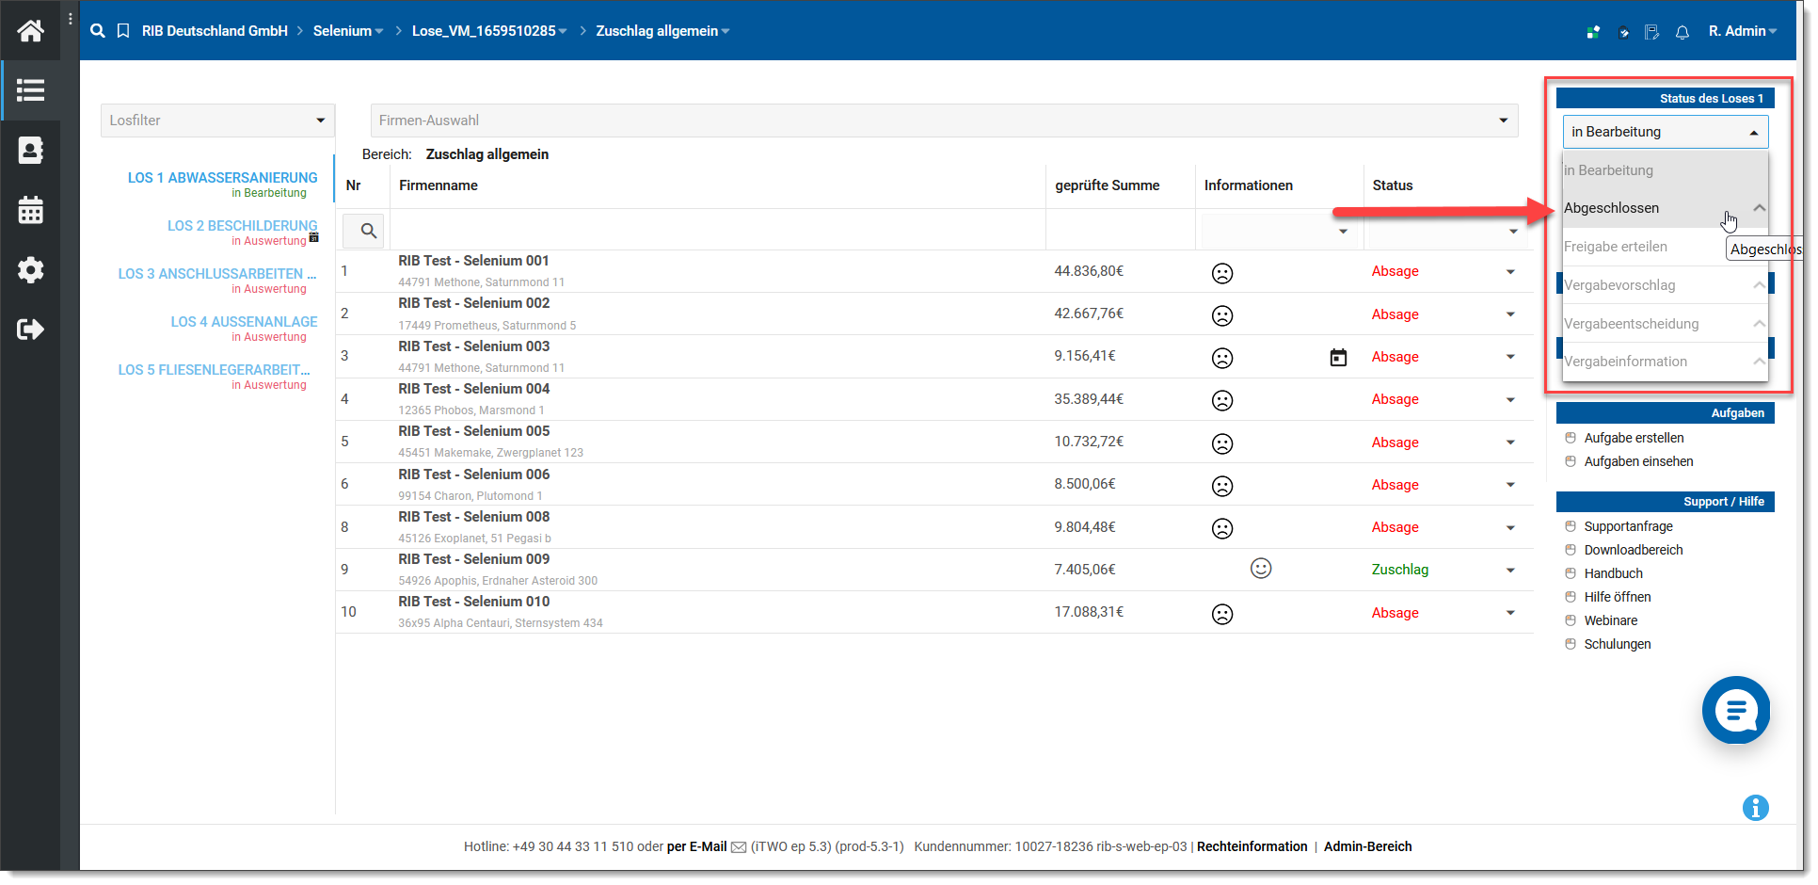This screenshot has height=885, width=1818.
Task: Open the Losfilter dropdown
Action: 217,121
